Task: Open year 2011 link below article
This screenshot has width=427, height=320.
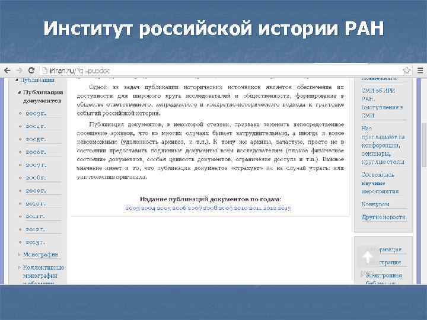Action: [255, 208]
